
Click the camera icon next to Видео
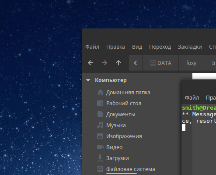pyautogui.click(x=100, y=147)
